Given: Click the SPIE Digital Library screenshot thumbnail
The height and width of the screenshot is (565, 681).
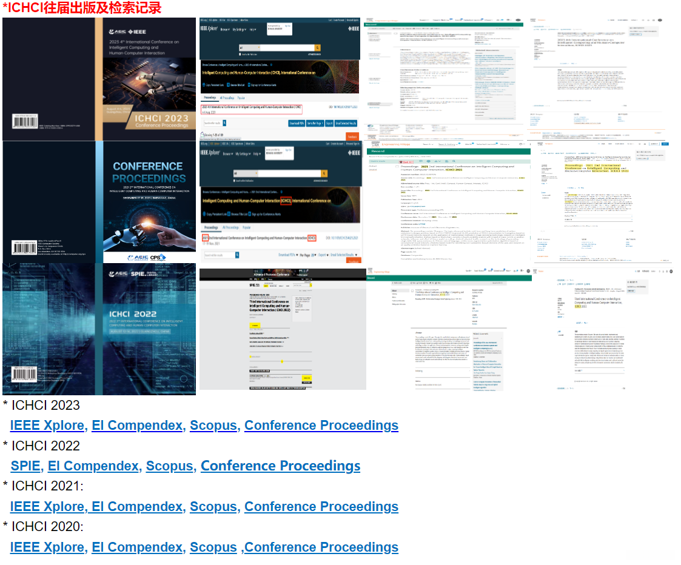Looking at the screenshot, I should pos(283,329).
